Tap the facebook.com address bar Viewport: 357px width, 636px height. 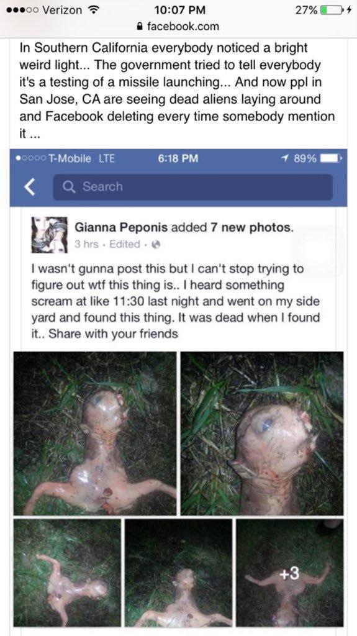point(179,27)
